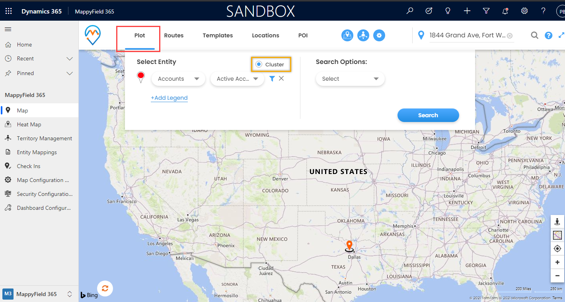
Task: Switch to the POI tab
Action: (x=303, y=35)
